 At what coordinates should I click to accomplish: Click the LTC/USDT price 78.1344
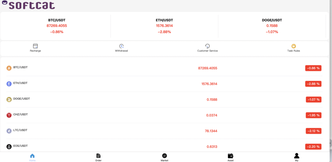tap(211, 131)
